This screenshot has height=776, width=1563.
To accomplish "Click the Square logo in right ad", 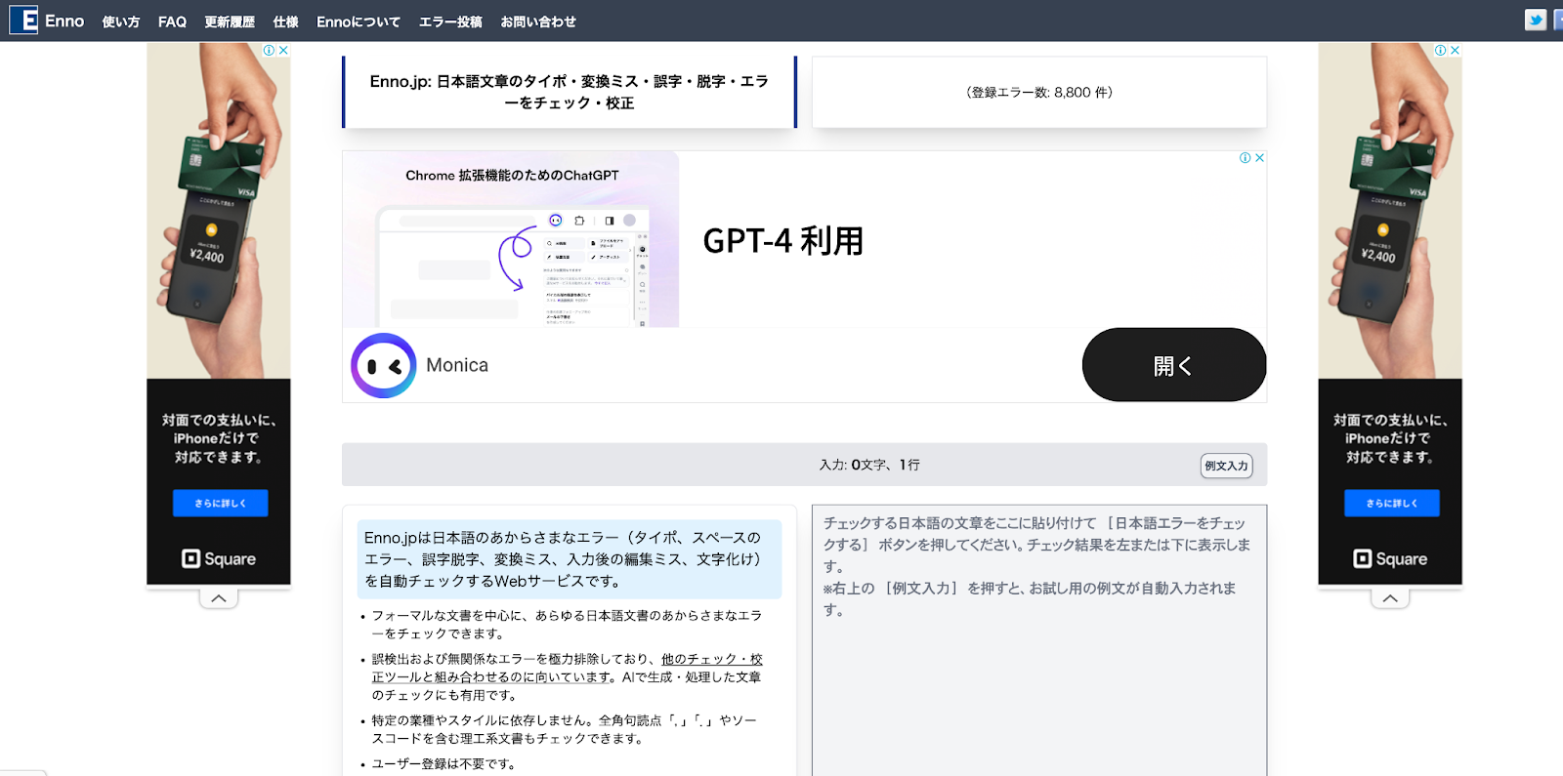I will (1390, 558).
